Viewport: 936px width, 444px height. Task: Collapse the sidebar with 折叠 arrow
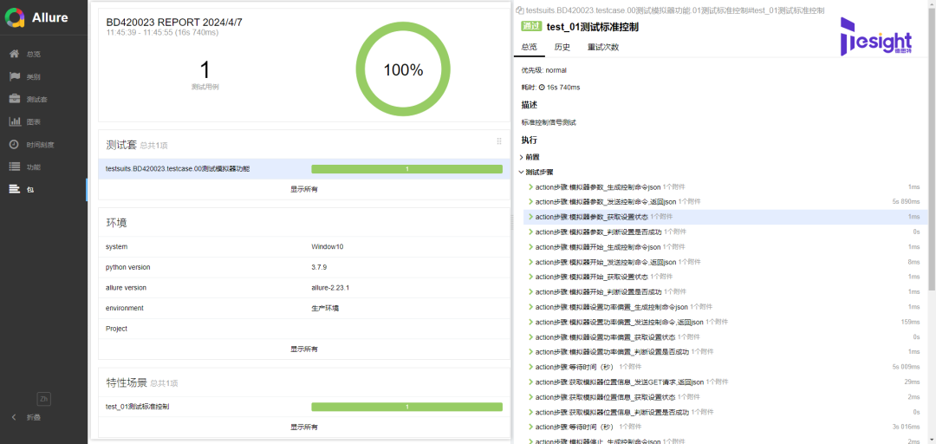(x=27, y=417)
